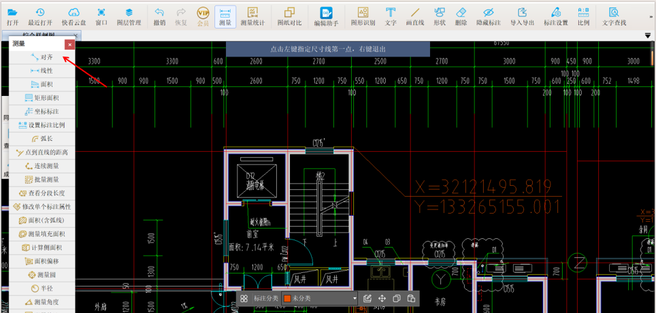Open 测量统计 measurement statistics

[252, 17]
